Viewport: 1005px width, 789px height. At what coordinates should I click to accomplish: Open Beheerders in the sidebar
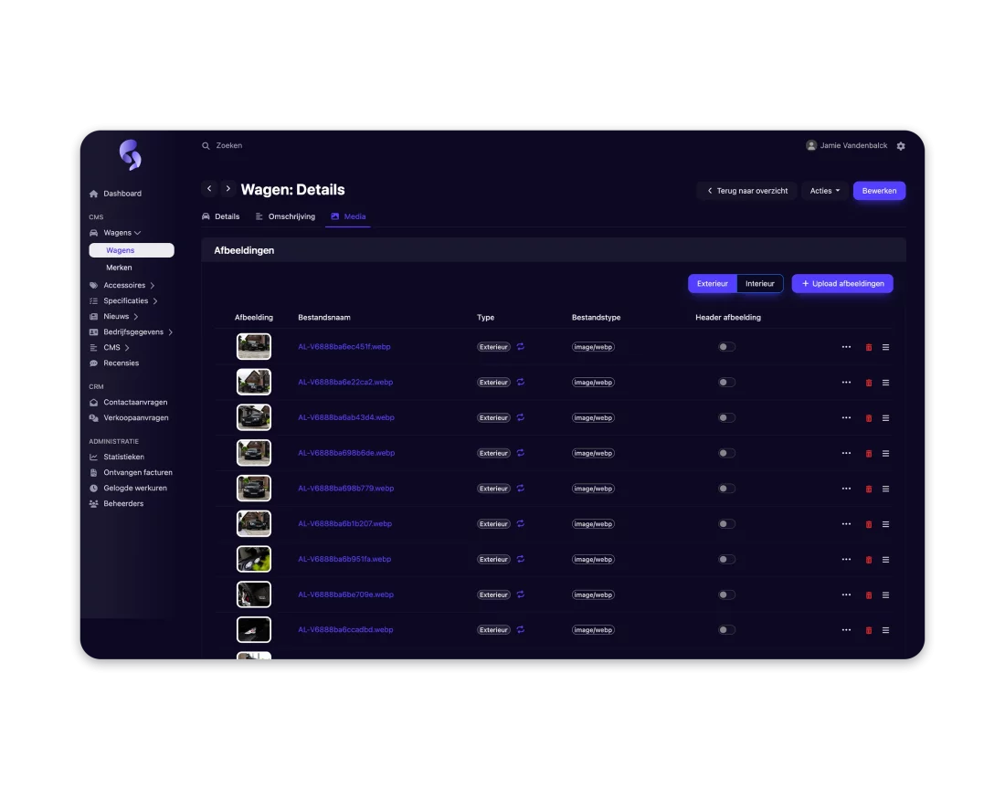116,503
